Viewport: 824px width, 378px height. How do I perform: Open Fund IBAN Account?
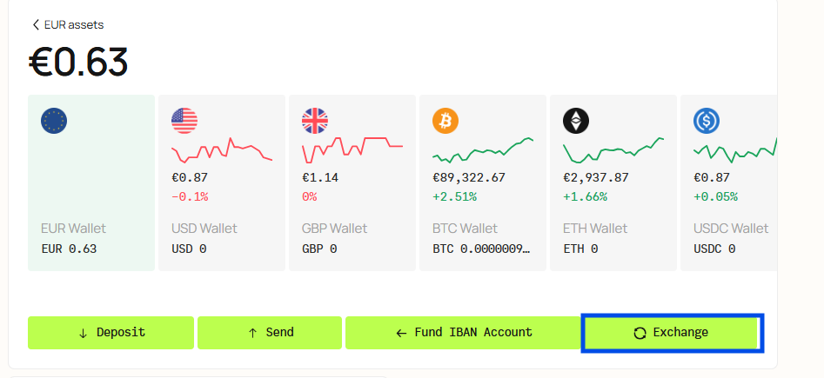(x=463, y=333)
